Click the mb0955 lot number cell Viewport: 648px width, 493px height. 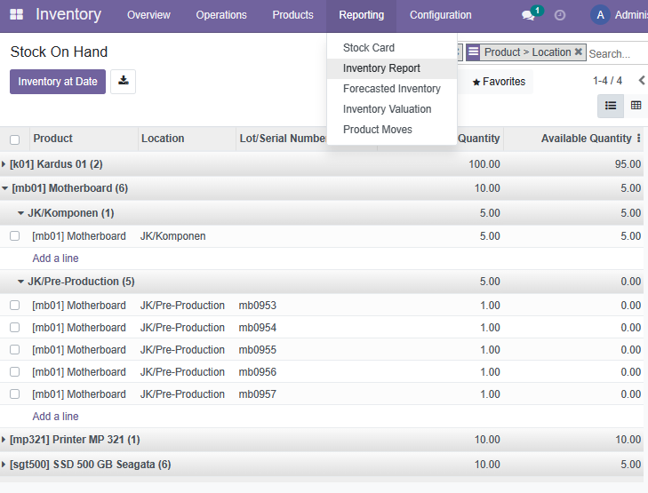coord(258,350)
